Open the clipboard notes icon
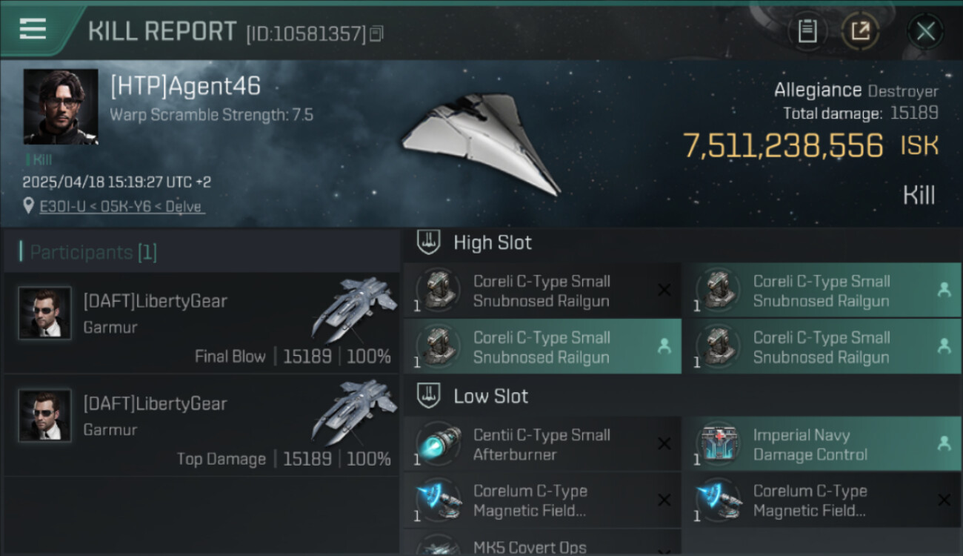The height and width of the screenshot is (556, 963). (x=807, y=31)
